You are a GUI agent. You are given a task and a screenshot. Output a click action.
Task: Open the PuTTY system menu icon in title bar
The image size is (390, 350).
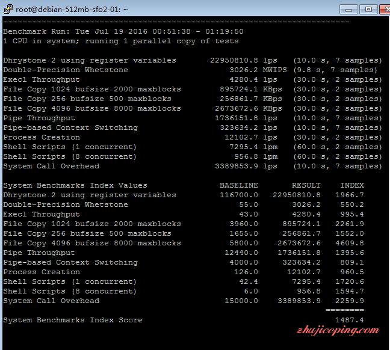tap(8, 9)
